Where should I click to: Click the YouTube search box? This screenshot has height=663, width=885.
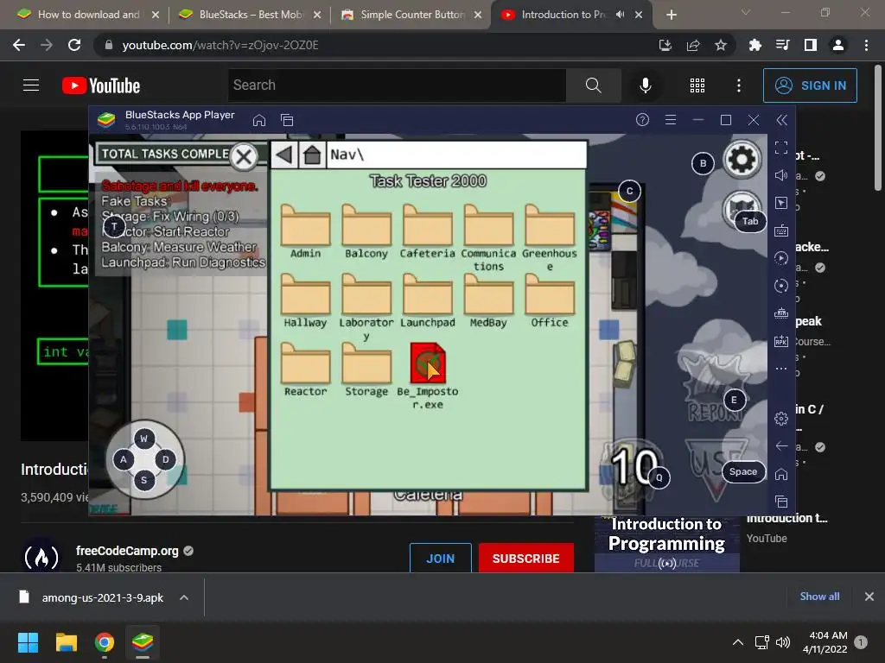coord(397,85)
